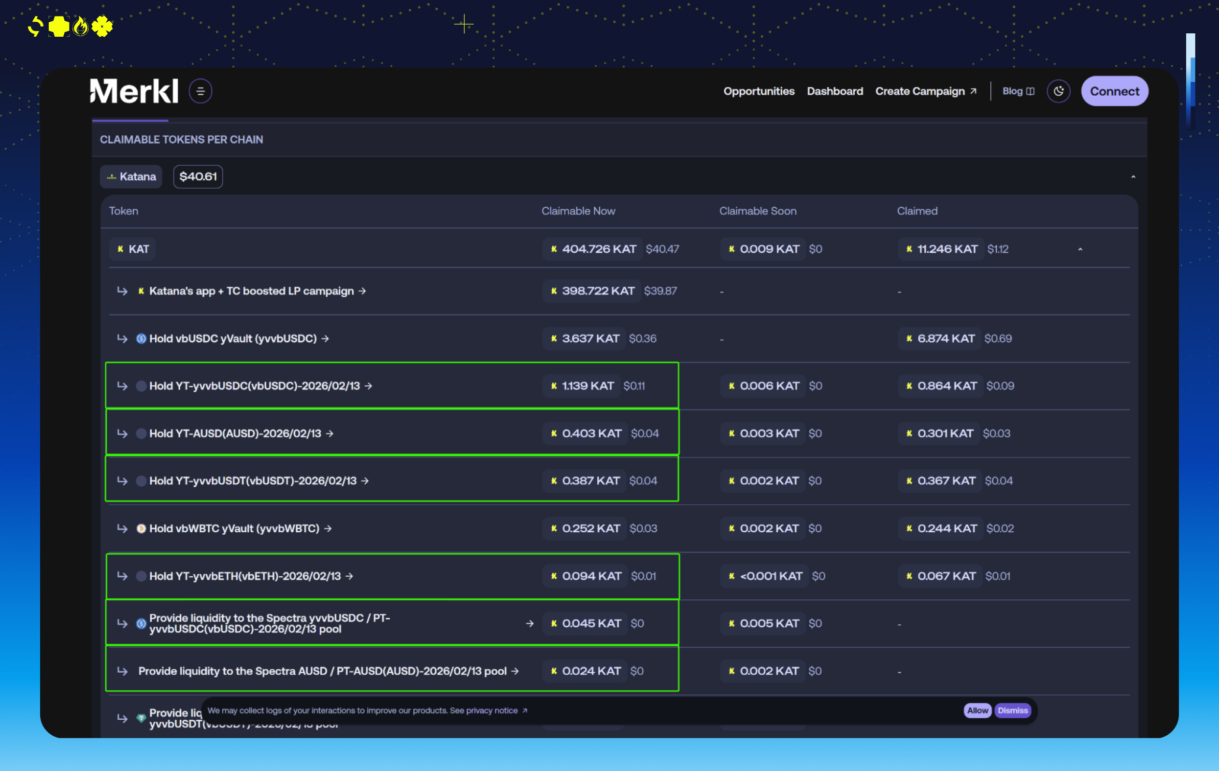Allow interaction log collection
Viewport: 1219px width, 771px height.
[x=977, y=711]
